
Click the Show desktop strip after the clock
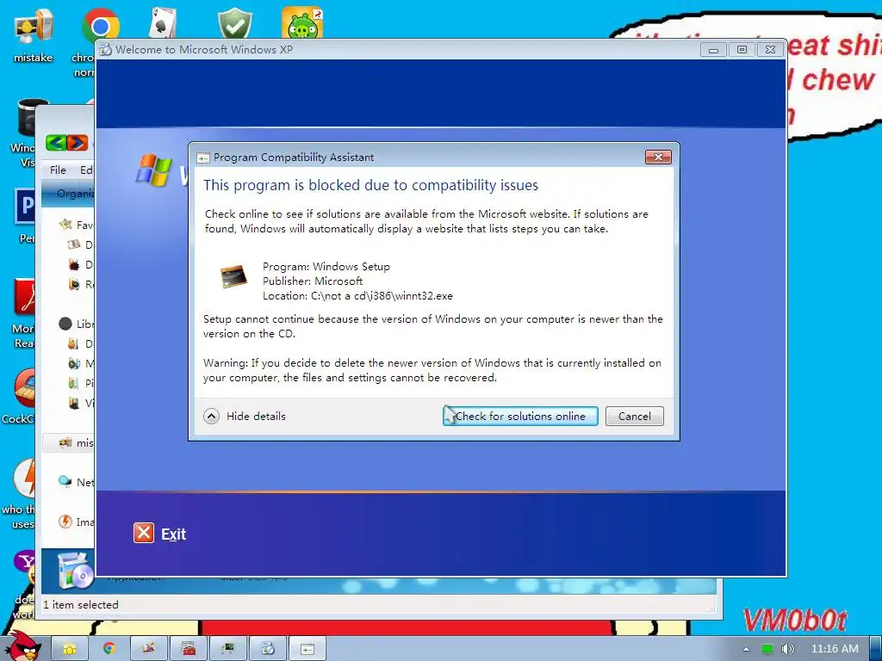(x=875, y=649)
